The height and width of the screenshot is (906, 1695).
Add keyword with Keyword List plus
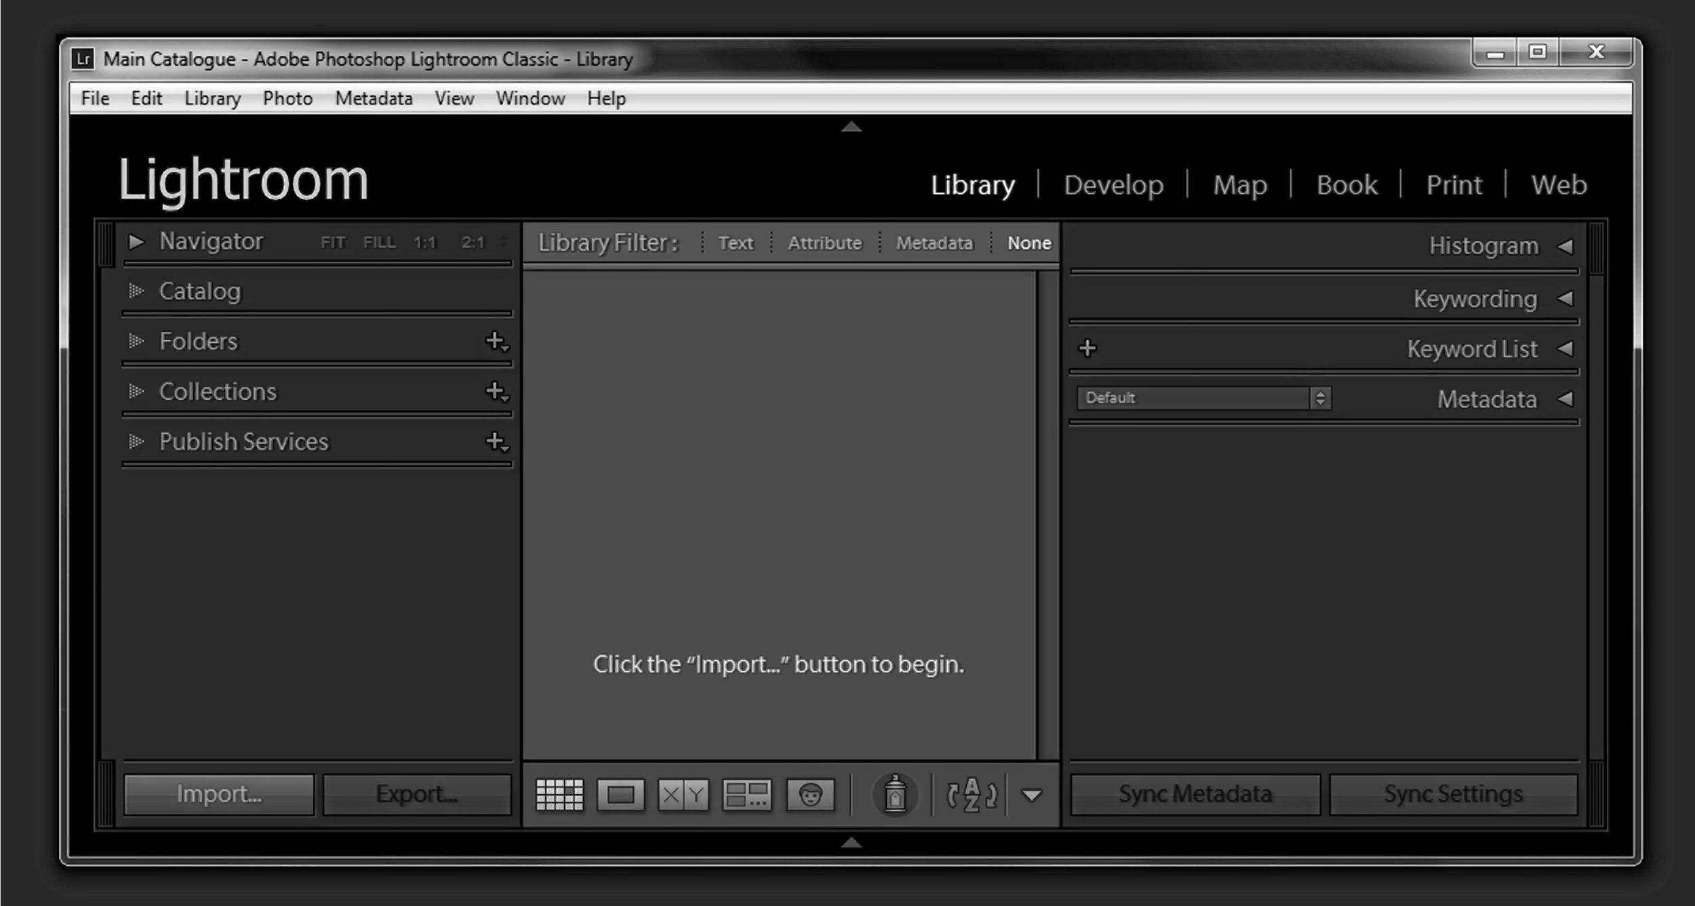pos(1088,348)
